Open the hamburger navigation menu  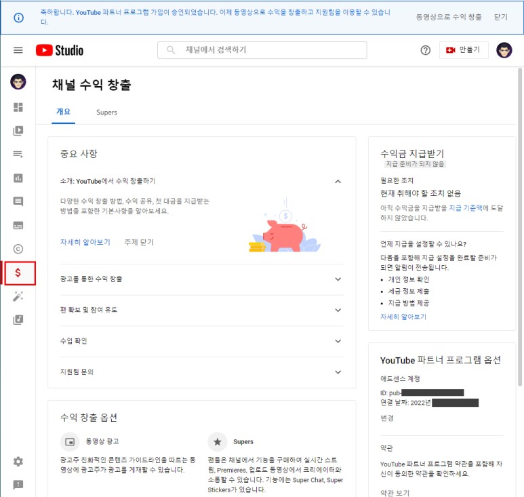18,50
